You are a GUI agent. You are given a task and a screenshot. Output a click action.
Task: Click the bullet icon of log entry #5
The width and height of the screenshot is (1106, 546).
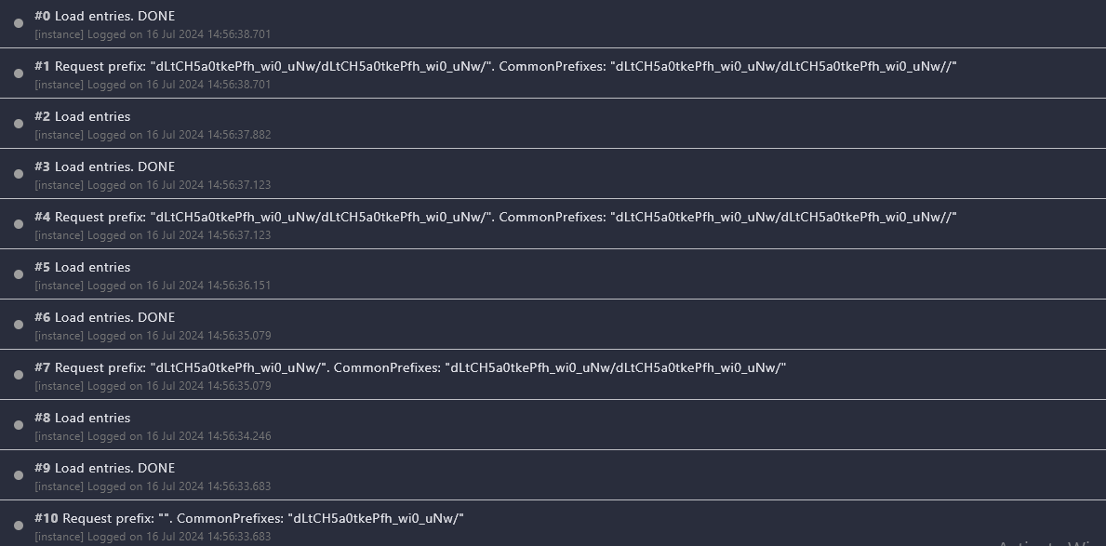[19, 274]
